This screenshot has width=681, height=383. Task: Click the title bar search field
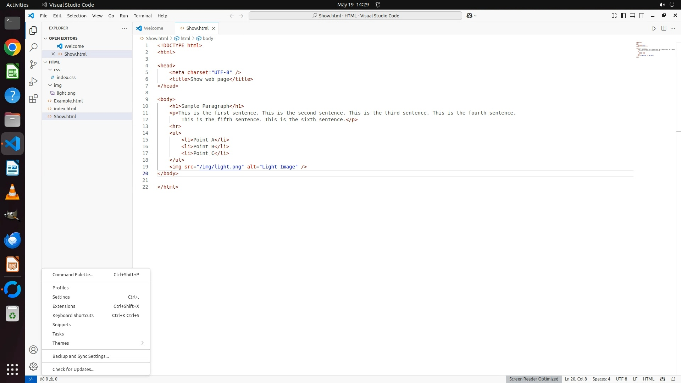click(x=355, y=16)
